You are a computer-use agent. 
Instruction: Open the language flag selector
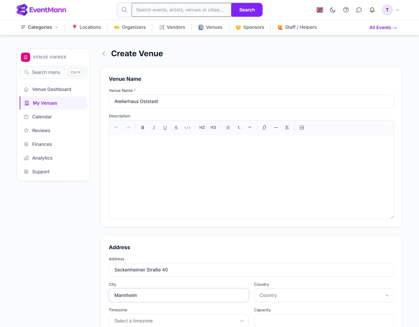pos(320,10)
